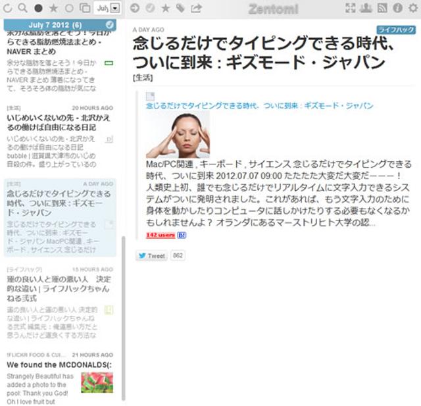421x406 pixels.
Task: Click the stacked windows view icon
Action: [x=85, y=8]
